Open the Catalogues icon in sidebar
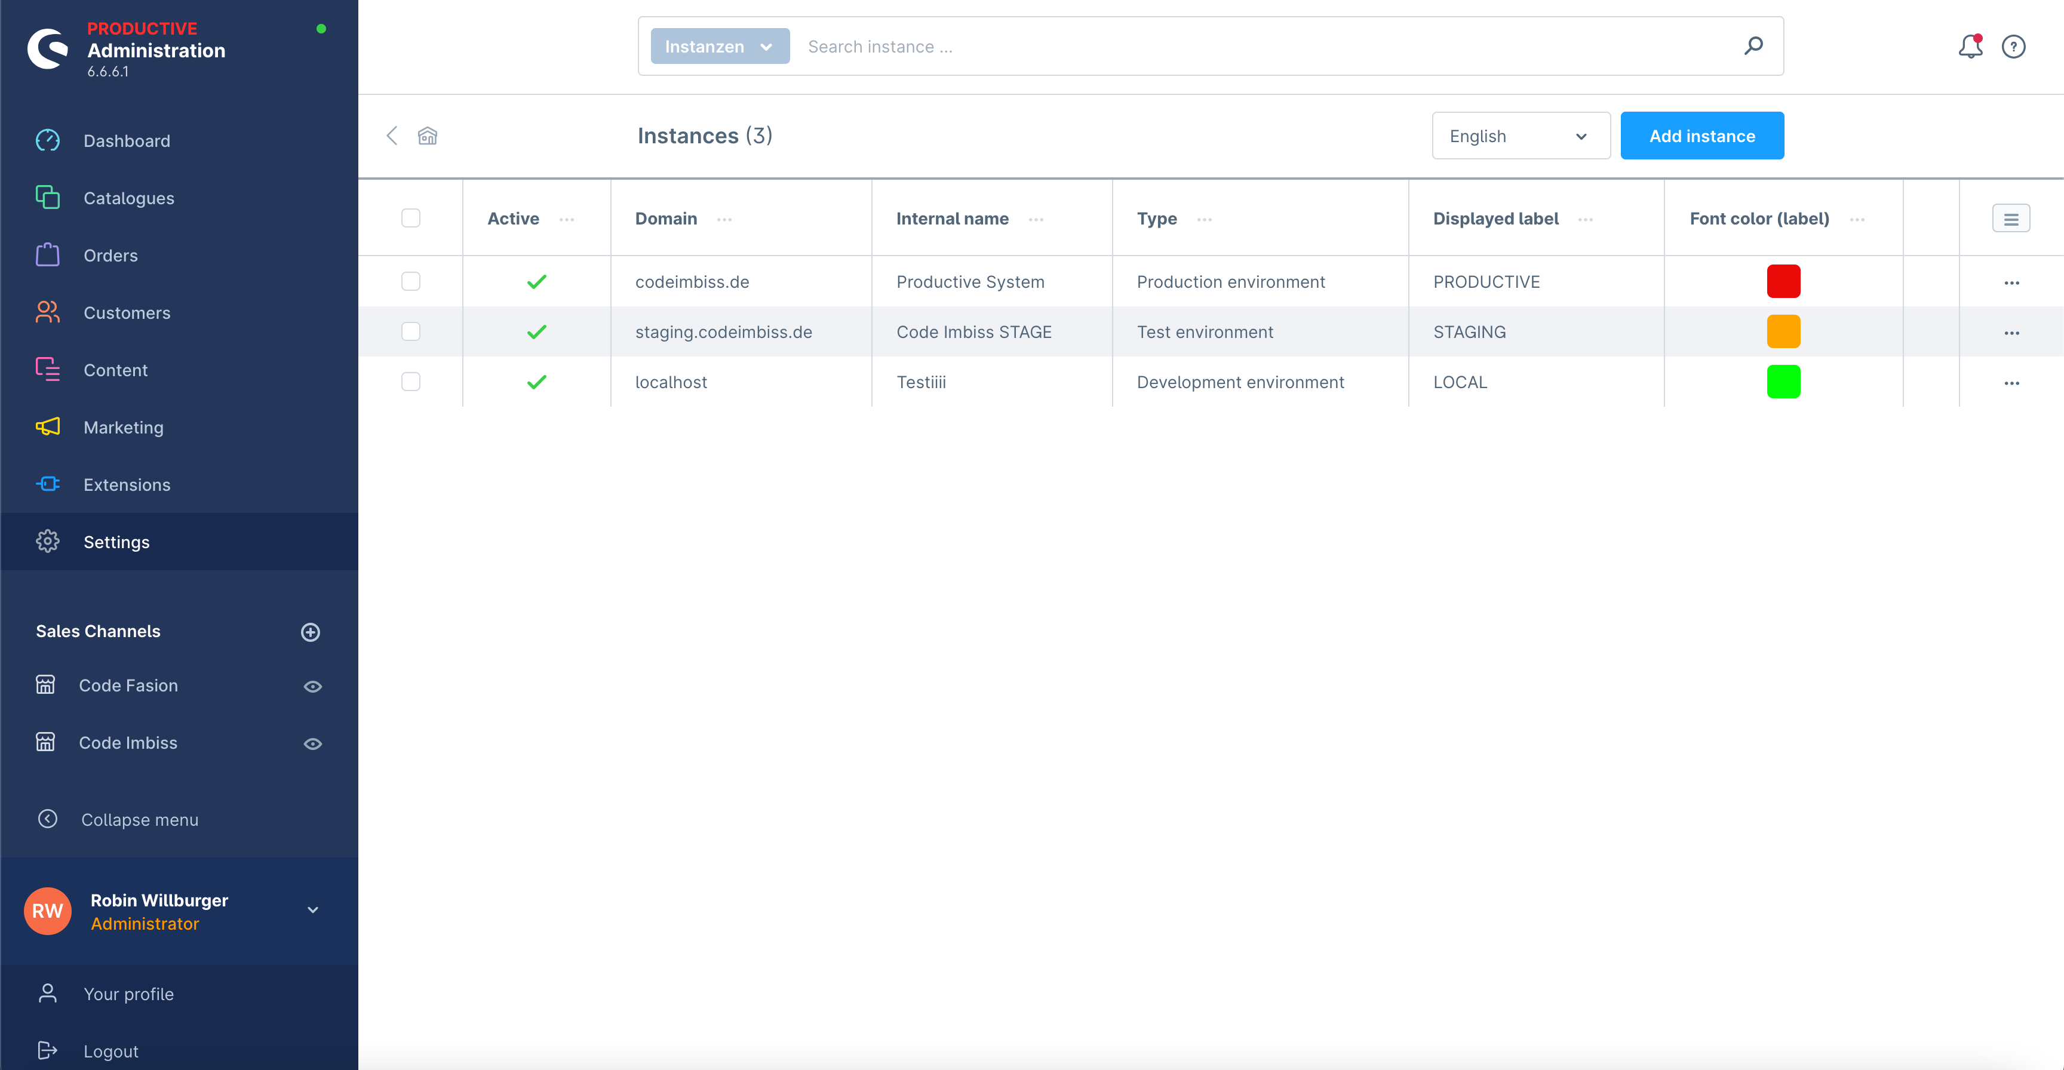Screen dimensions: 2064x1070 pyautogui.click(x=47, y=197)
